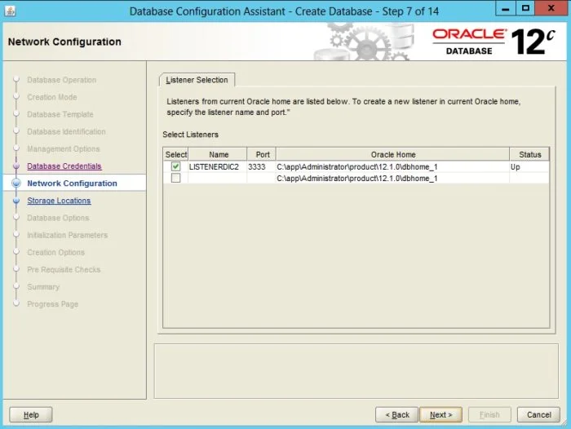571x429 pixels.
Task: Maximize the Database Configuration Assistant window
Action: point(525,9)
